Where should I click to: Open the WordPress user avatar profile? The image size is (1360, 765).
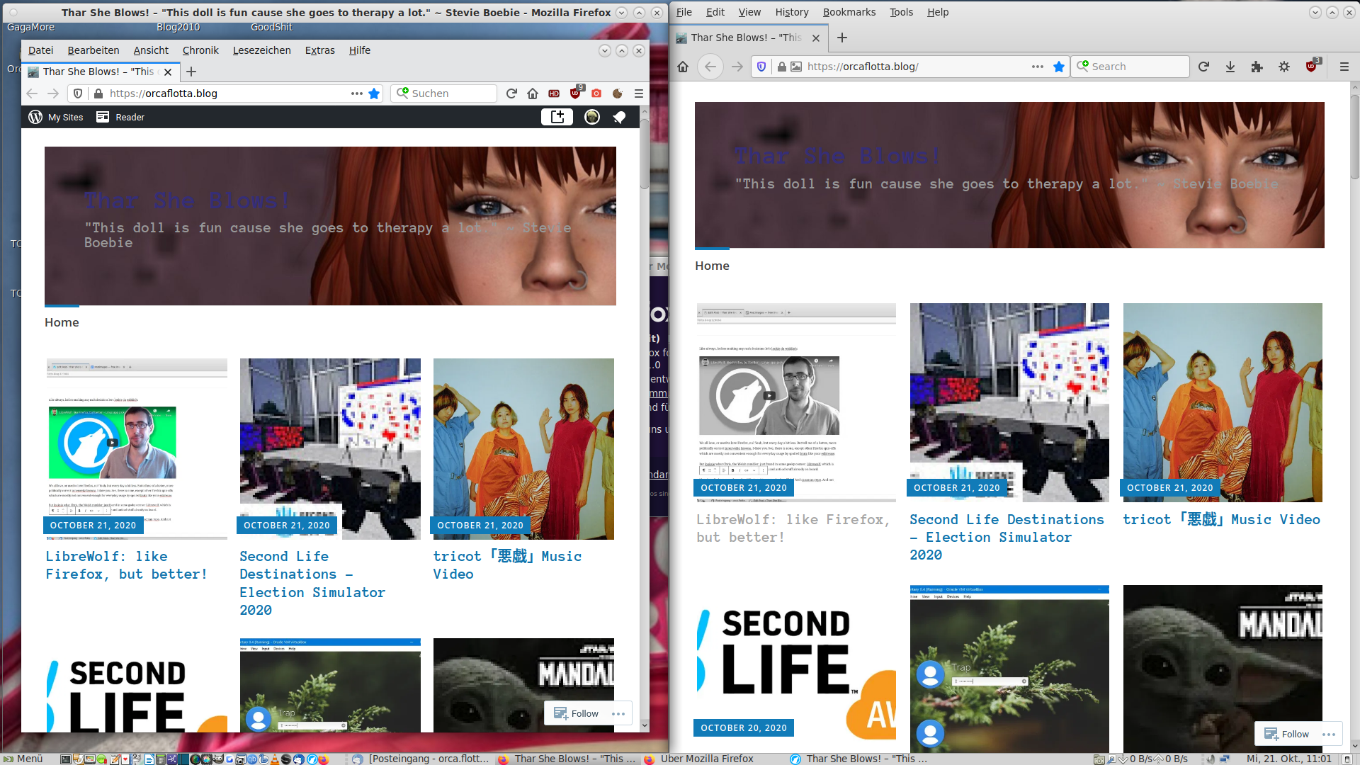point(592,117)
